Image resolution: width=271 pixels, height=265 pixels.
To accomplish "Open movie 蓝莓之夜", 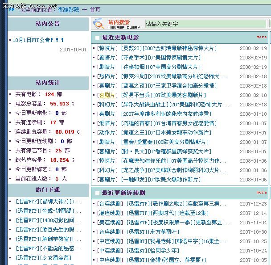I will pyautogui.click(x=169, y=86).
